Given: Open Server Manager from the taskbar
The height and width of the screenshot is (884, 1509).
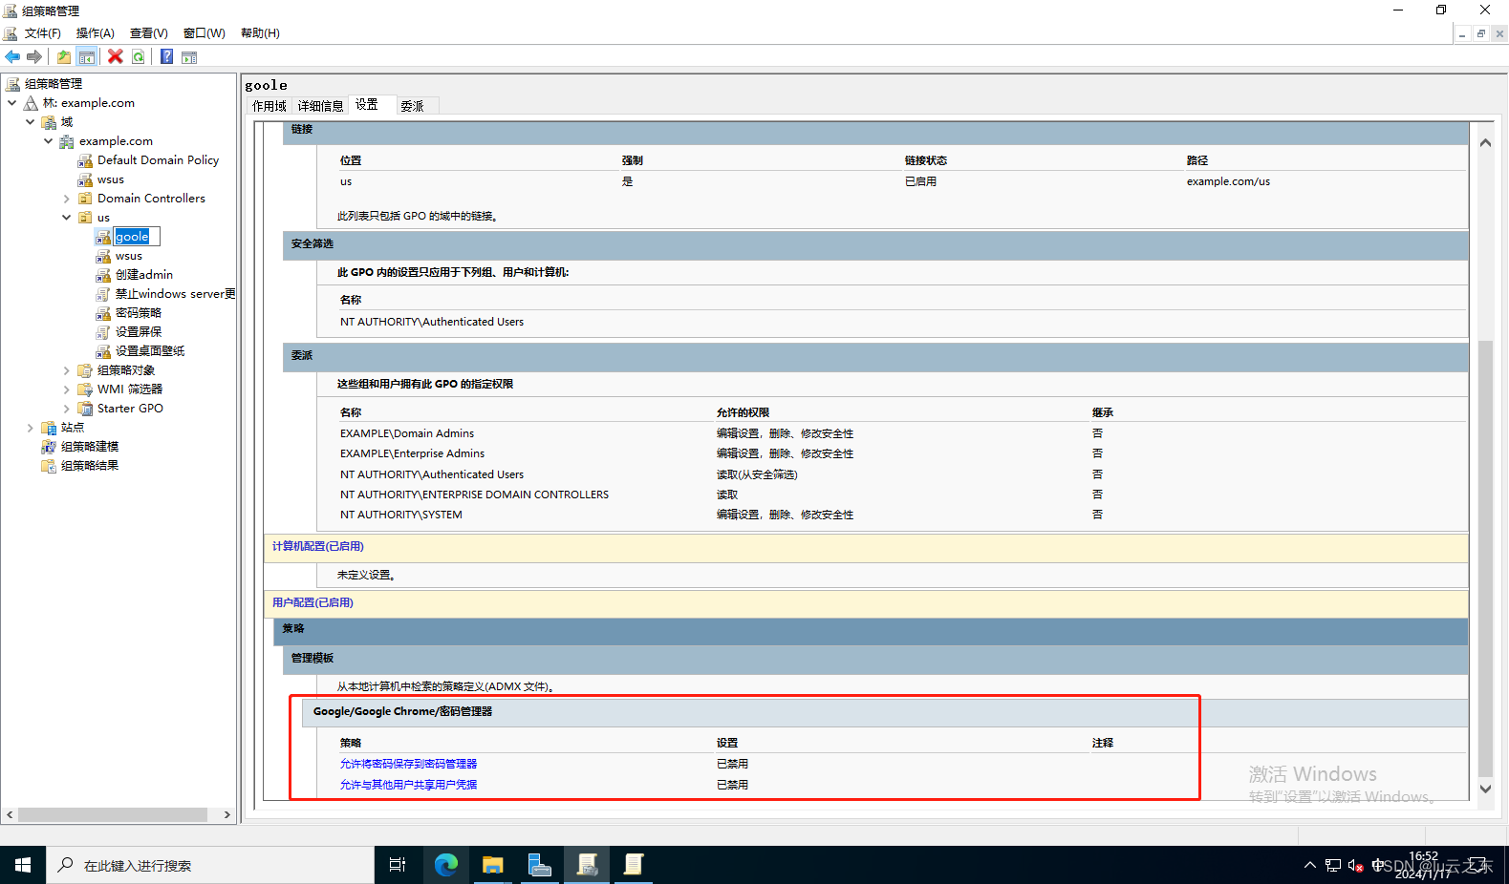Looking at the screenshot, I should 539,865.
